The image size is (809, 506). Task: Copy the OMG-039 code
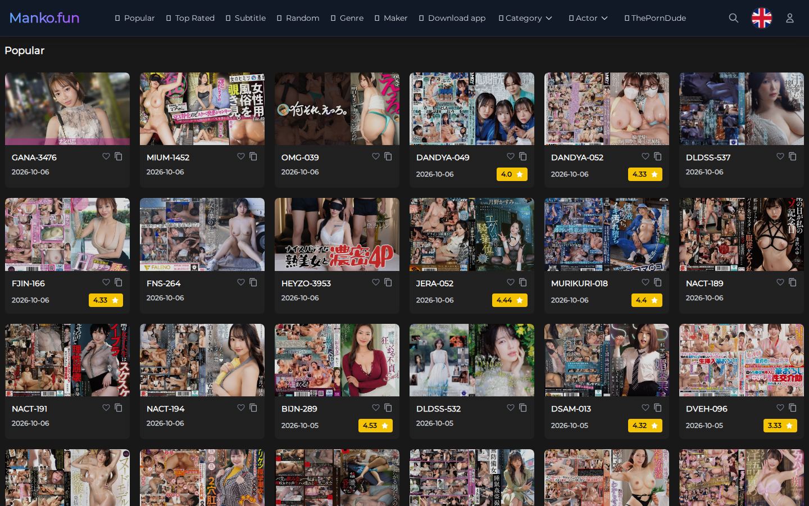tap(388, 156)
